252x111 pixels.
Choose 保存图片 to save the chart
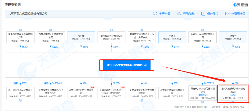[213, 14]
